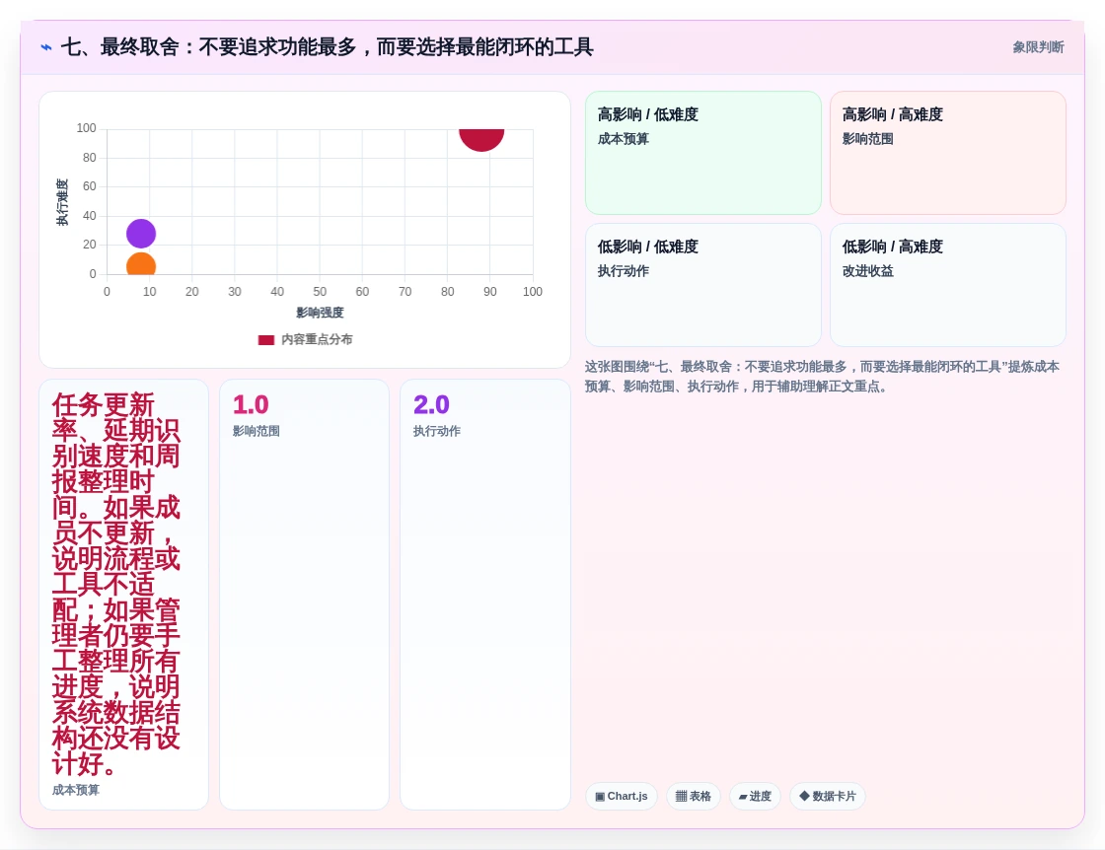Click 执行动作 label under 2.0
The image size is (1105, 850).
point(436,431)
